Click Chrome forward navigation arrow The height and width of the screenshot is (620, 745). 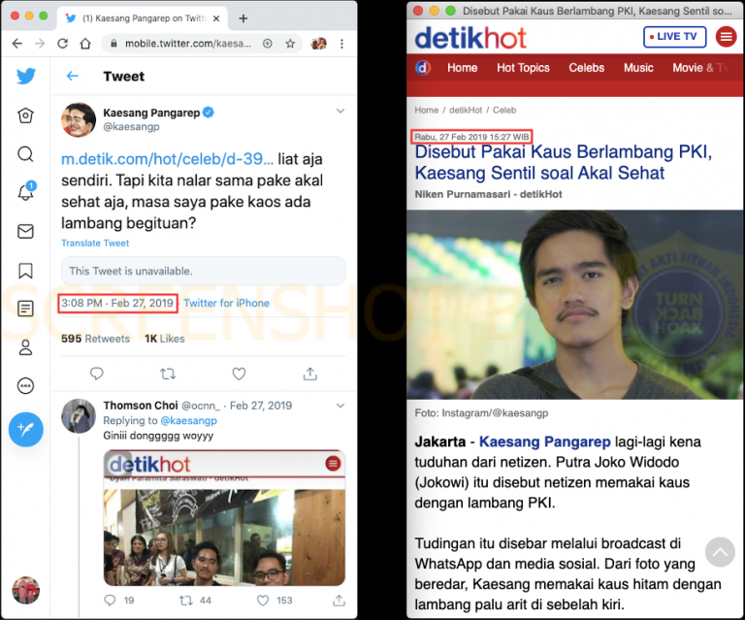click(40, 44)
